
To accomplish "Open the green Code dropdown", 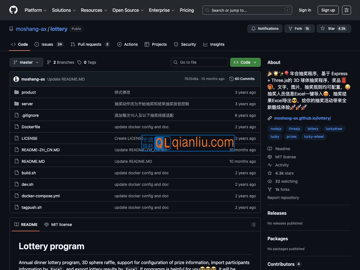I will point(245,62).
